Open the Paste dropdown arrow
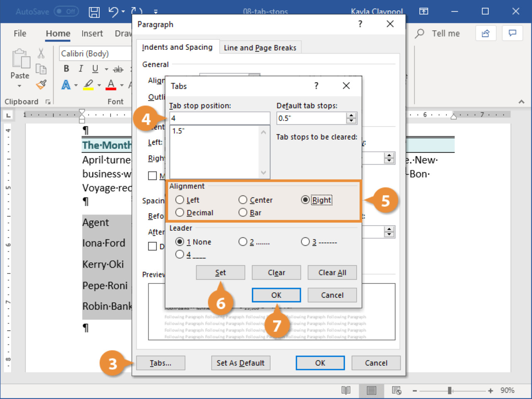 pyautogui.click(x=20, y=86)
